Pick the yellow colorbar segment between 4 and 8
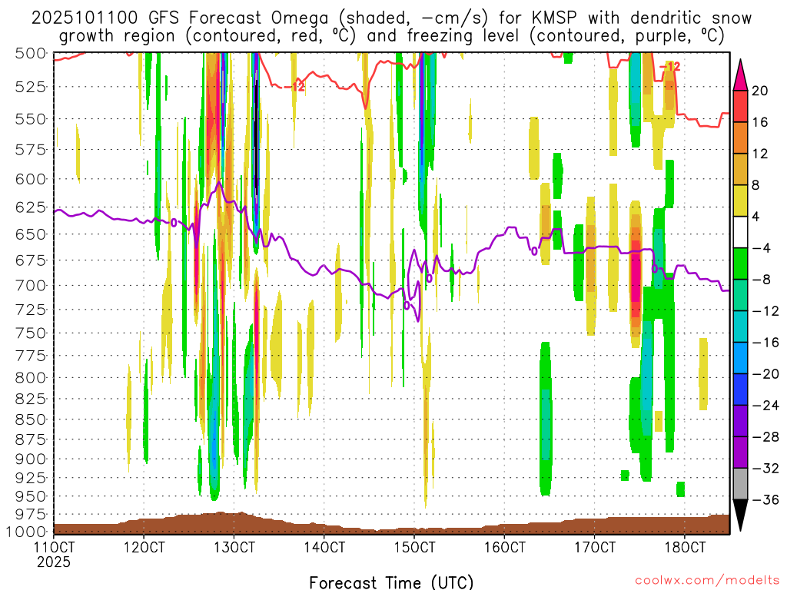 [741, 201]
